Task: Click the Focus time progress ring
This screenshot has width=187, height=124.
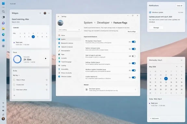Action: click(x=17, y=59)
